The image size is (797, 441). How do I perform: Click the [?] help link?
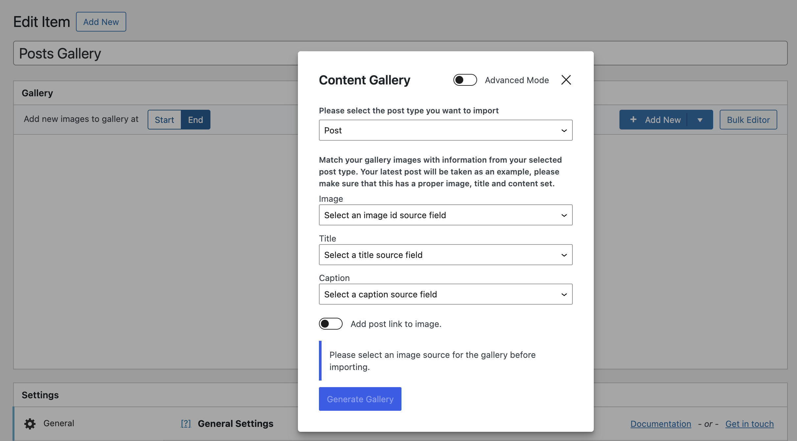point(186,424)
